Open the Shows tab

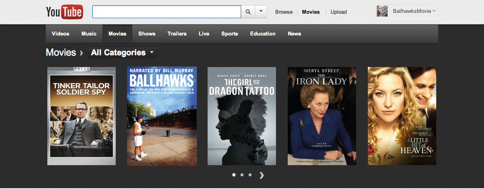tap(147, 34)
